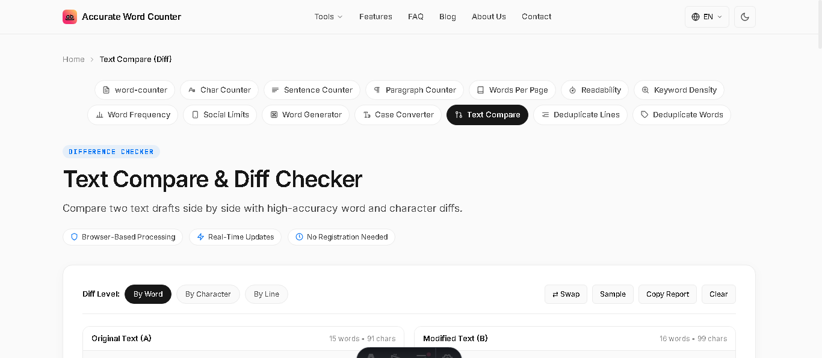This screenshot has width=822, height=358.
Task: Open the Features nav item
Action: point(375,17)
